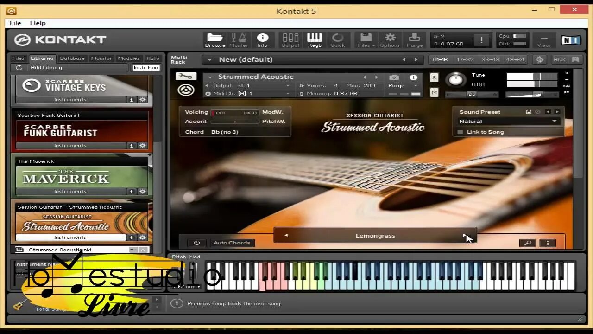Click the instrument snapshot camera icon
Viewport: 593px width, 334px height.
pos(394,77)
